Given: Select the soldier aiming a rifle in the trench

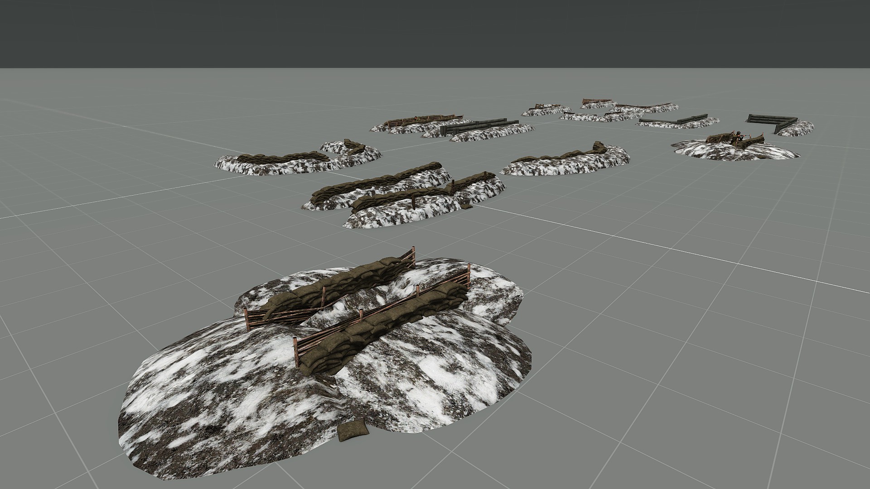Looking at the screenshot, I should (737, 138).
